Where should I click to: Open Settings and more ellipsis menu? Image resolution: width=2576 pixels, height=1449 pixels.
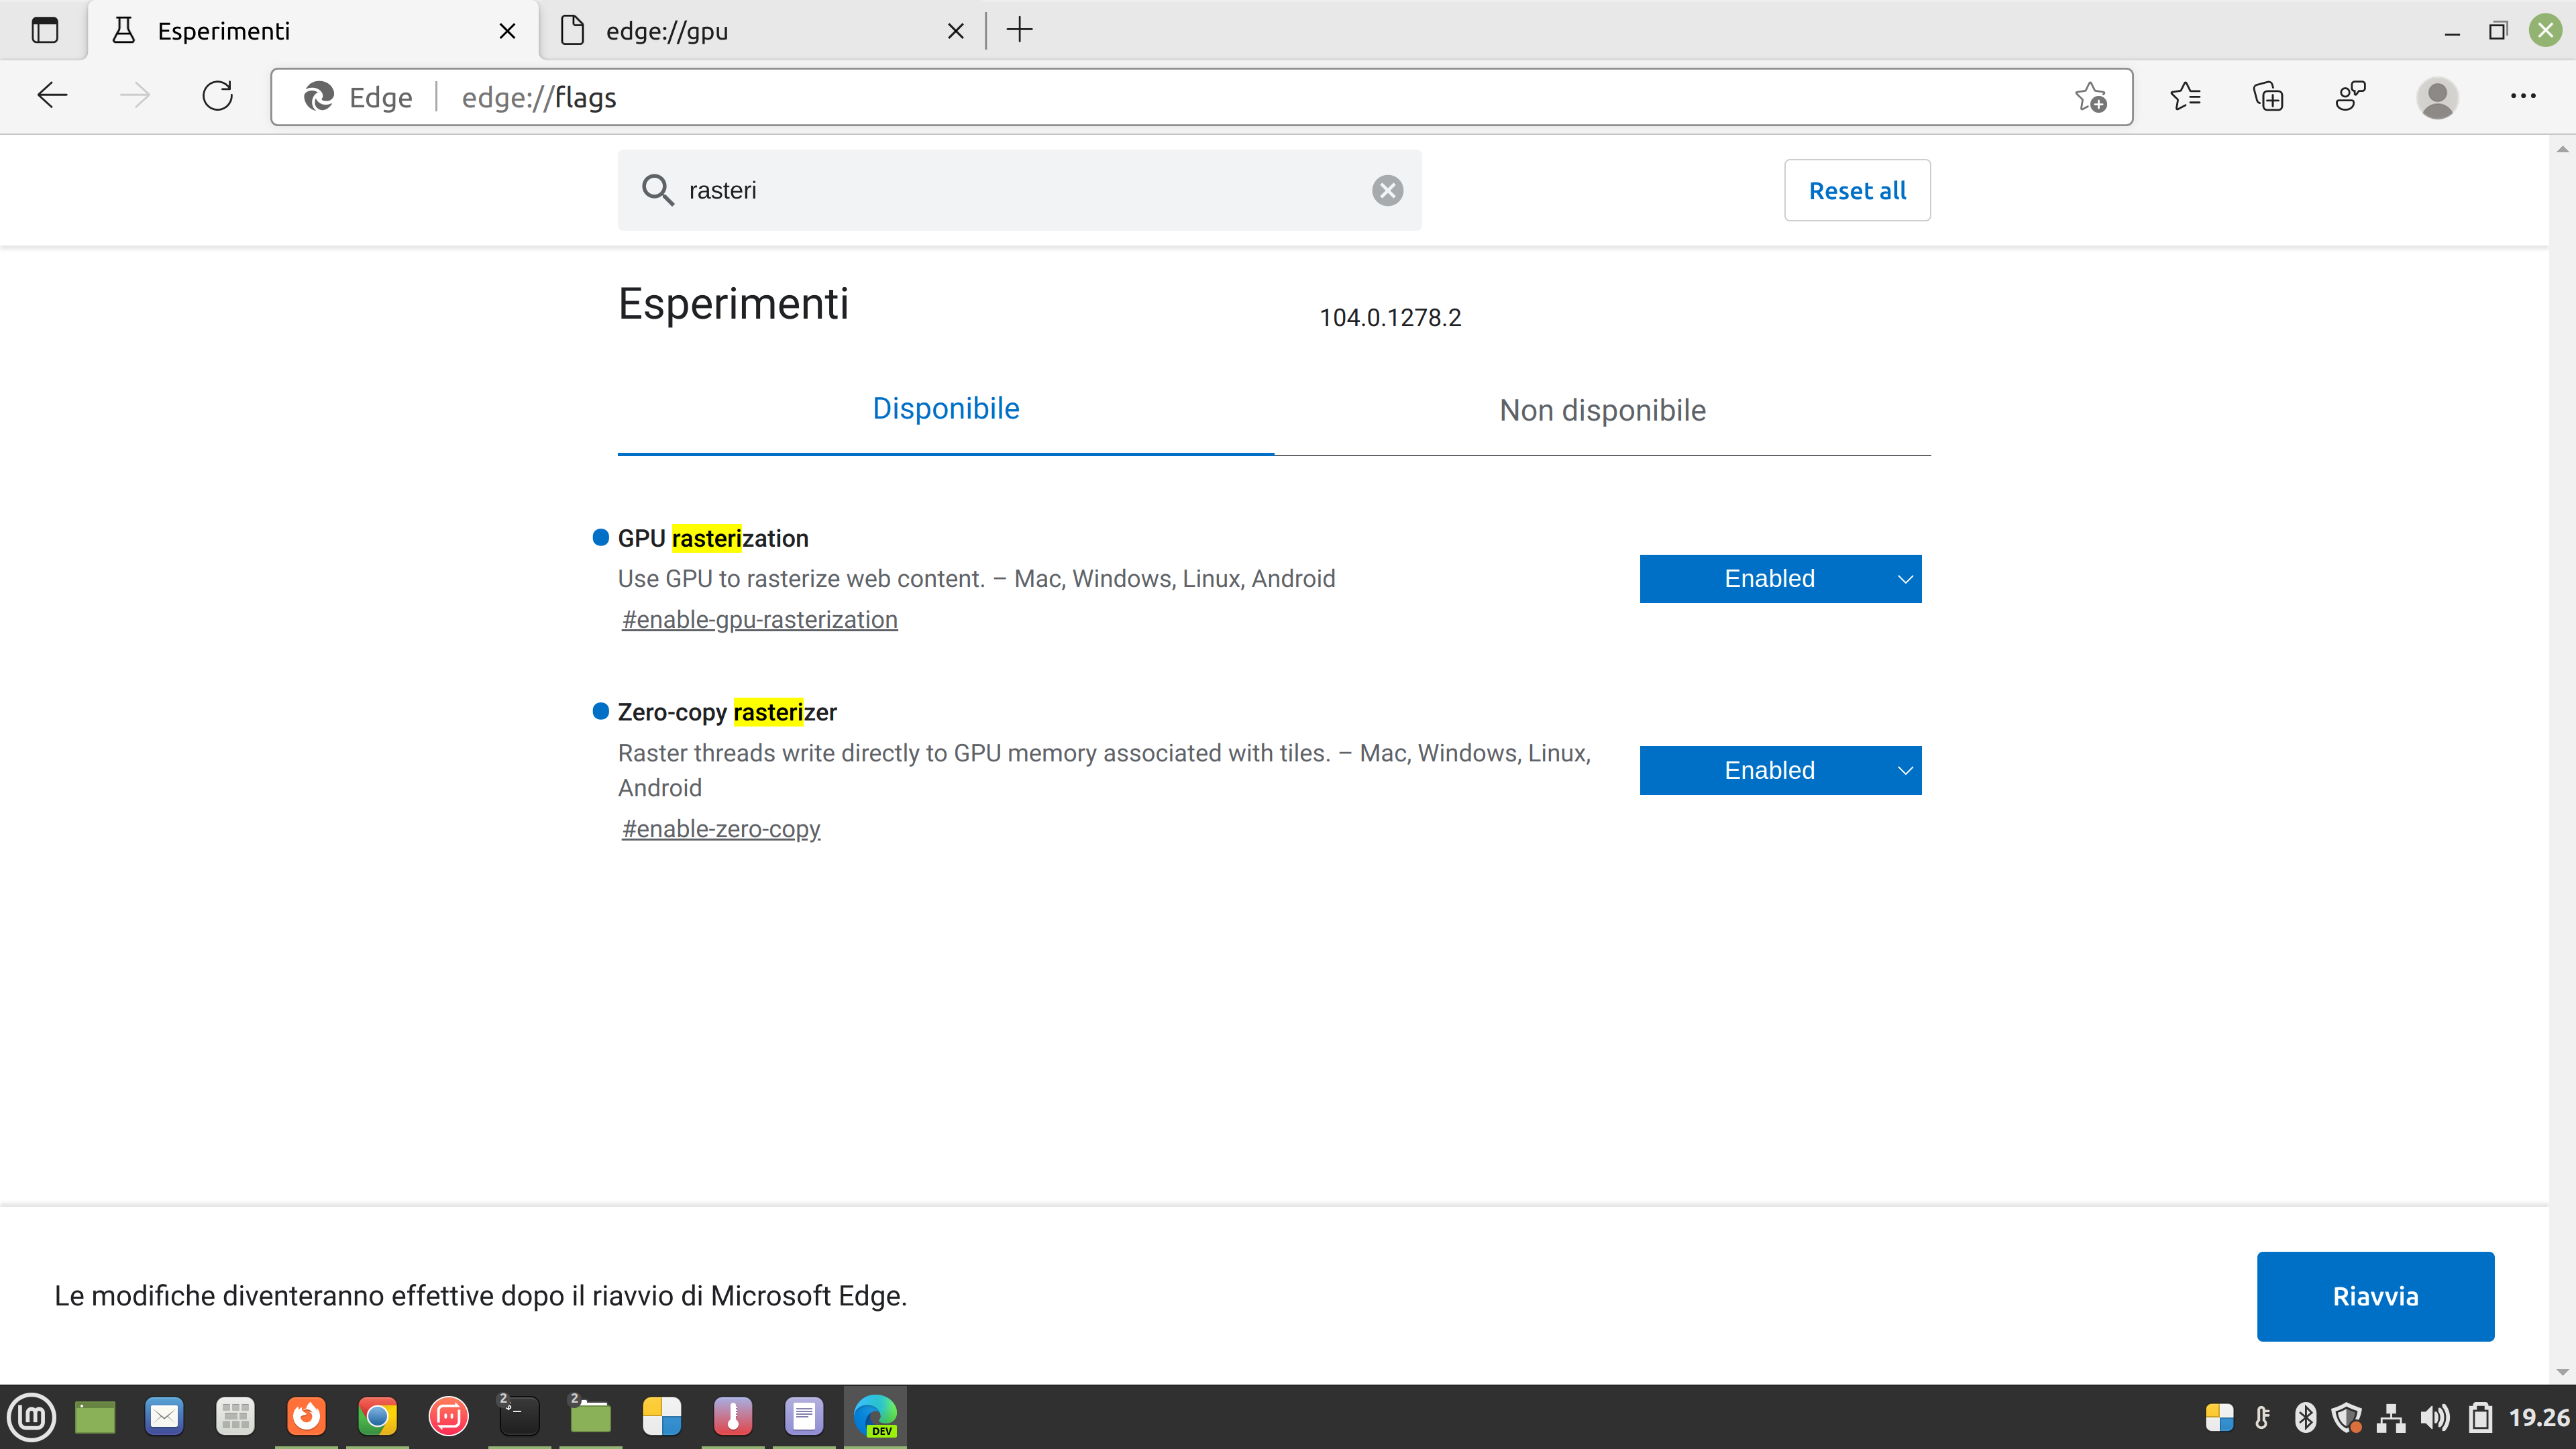2522,97
